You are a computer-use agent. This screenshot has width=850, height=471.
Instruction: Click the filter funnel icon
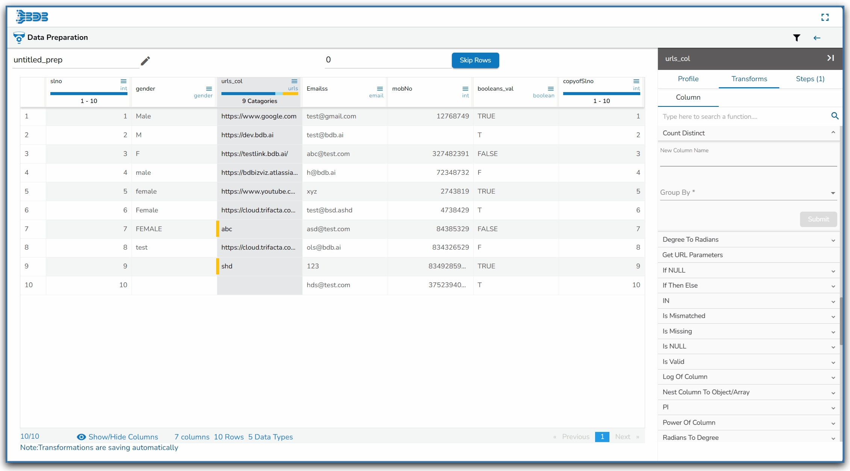pos(796,38)
